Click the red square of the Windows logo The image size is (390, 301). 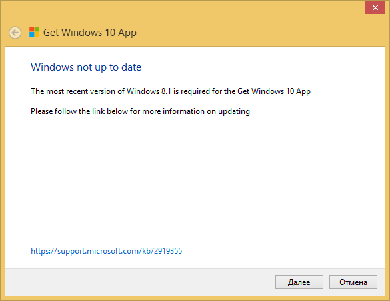31,29
